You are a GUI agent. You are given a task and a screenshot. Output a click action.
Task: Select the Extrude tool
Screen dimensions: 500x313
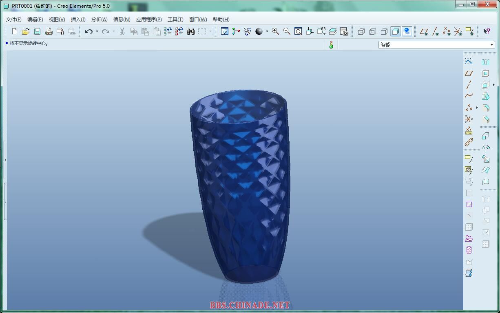point(485,136)
